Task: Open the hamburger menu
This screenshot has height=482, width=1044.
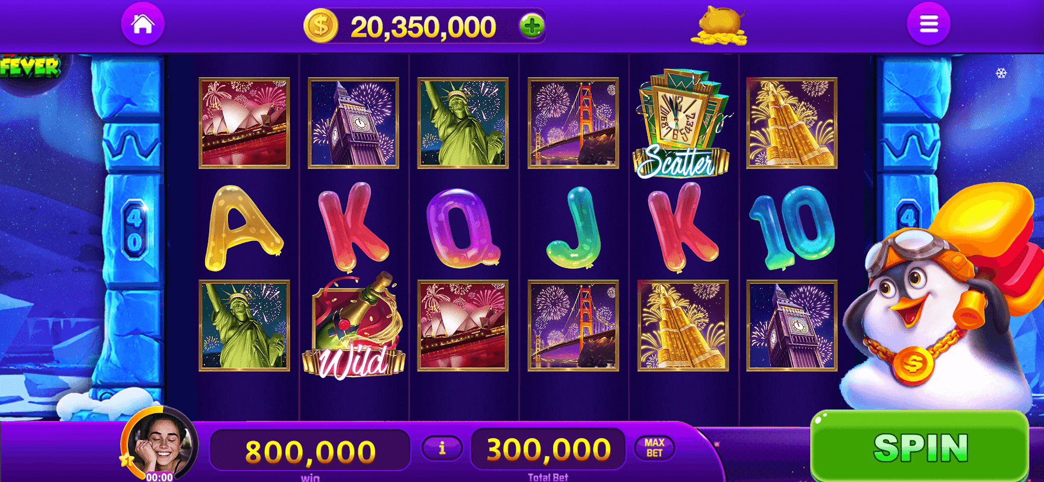Action: coord(929,24)
